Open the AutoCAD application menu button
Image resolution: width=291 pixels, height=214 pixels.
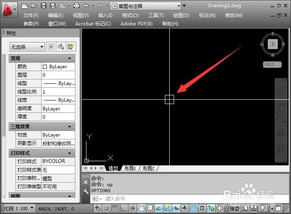[x=10, y=10]
